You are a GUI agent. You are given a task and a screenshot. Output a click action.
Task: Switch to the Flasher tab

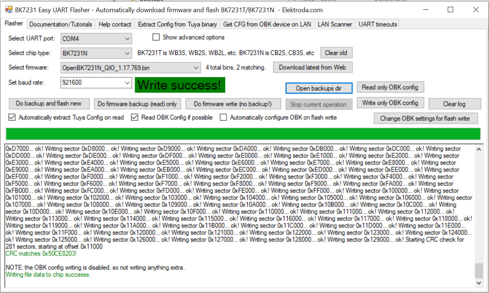coord(14,24)
